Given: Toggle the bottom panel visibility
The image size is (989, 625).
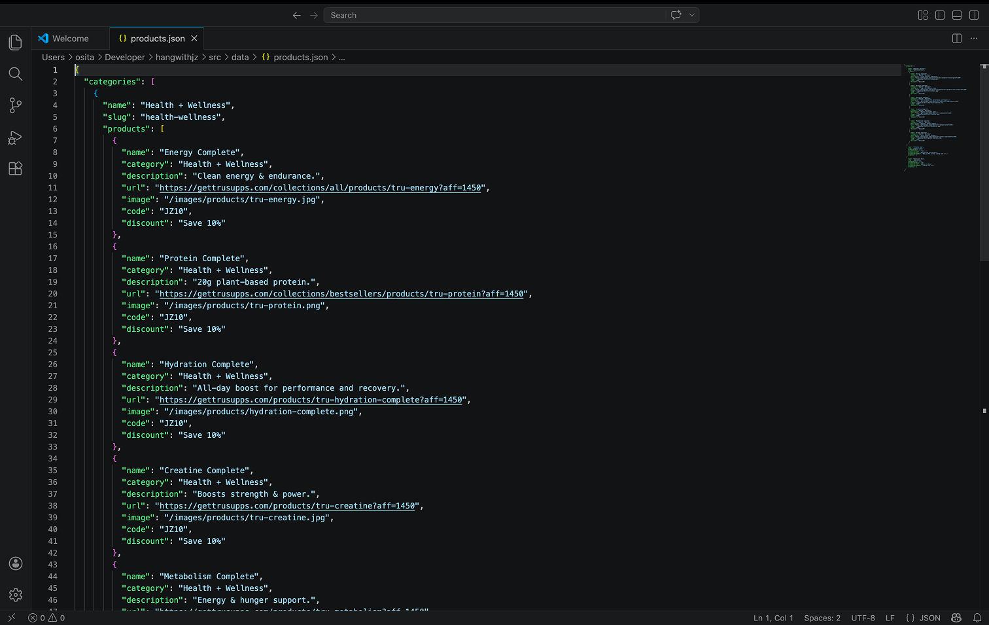Looking at the screenshot, I should coord(956,14).
